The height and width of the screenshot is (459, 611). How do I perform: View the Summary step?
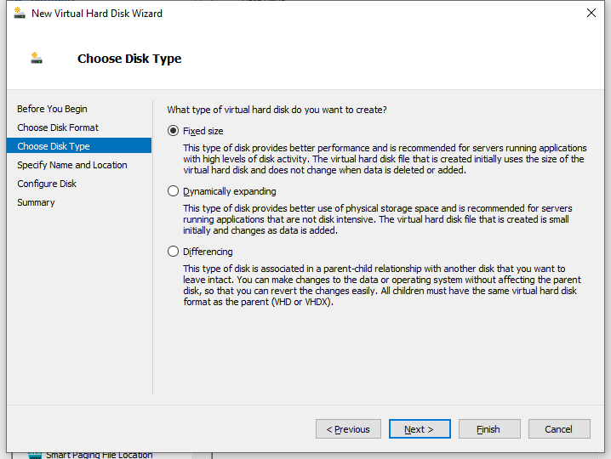36,202
